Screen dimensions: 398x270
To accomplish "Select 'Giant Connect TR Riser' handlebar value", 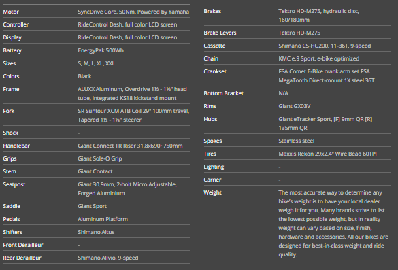I will click(x=130, y=146).
